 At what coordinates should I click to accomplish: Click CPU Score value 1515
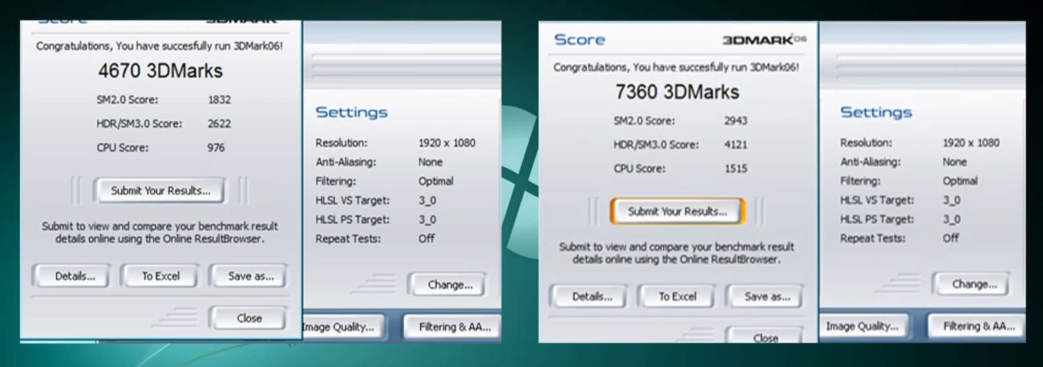tap(736, 168)
